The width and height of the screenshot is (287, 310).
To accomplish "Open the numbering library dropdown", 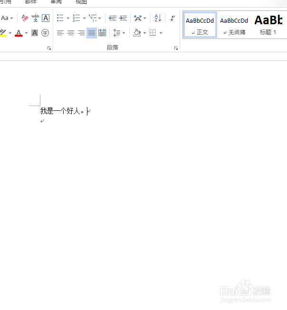I will 84,18.
